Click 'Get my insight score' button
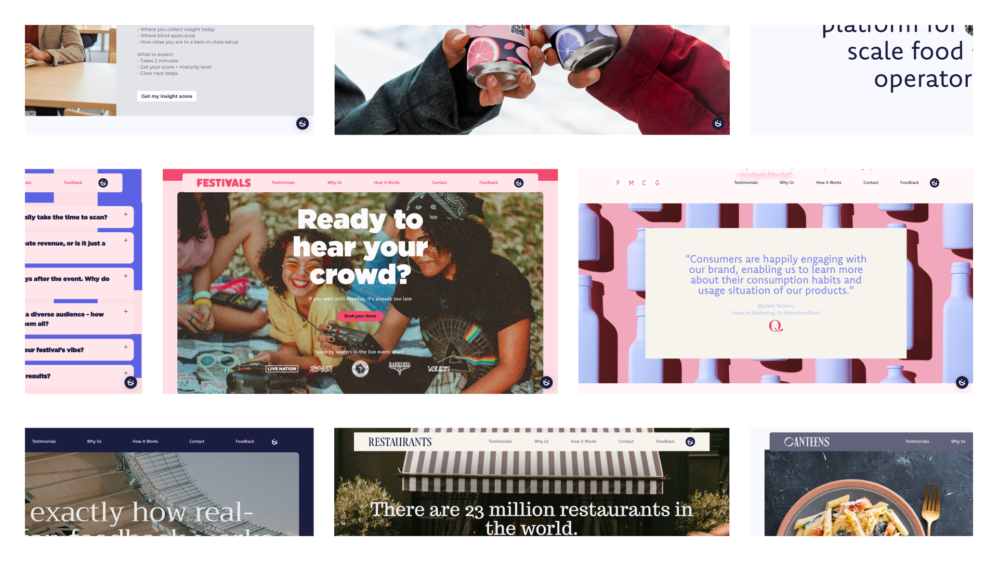 coord(167,96)
